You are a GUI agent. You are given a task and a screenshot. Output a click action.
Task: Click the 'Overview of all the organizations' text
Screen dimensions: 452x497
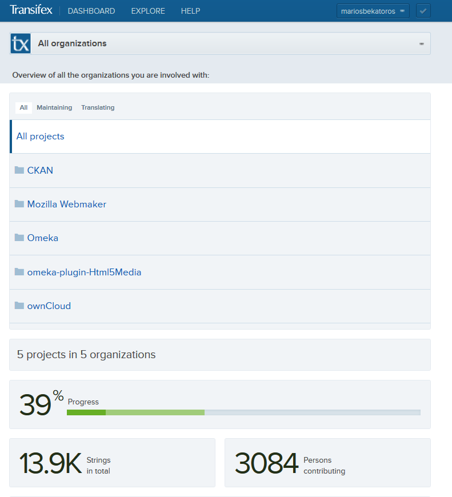[x=111, y=75]
